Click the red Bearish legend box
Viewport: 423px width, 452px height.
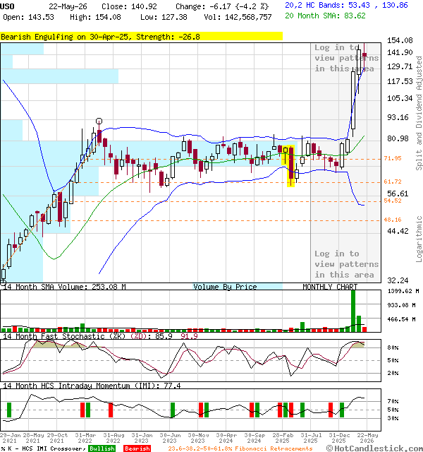[x=137, y=448]
